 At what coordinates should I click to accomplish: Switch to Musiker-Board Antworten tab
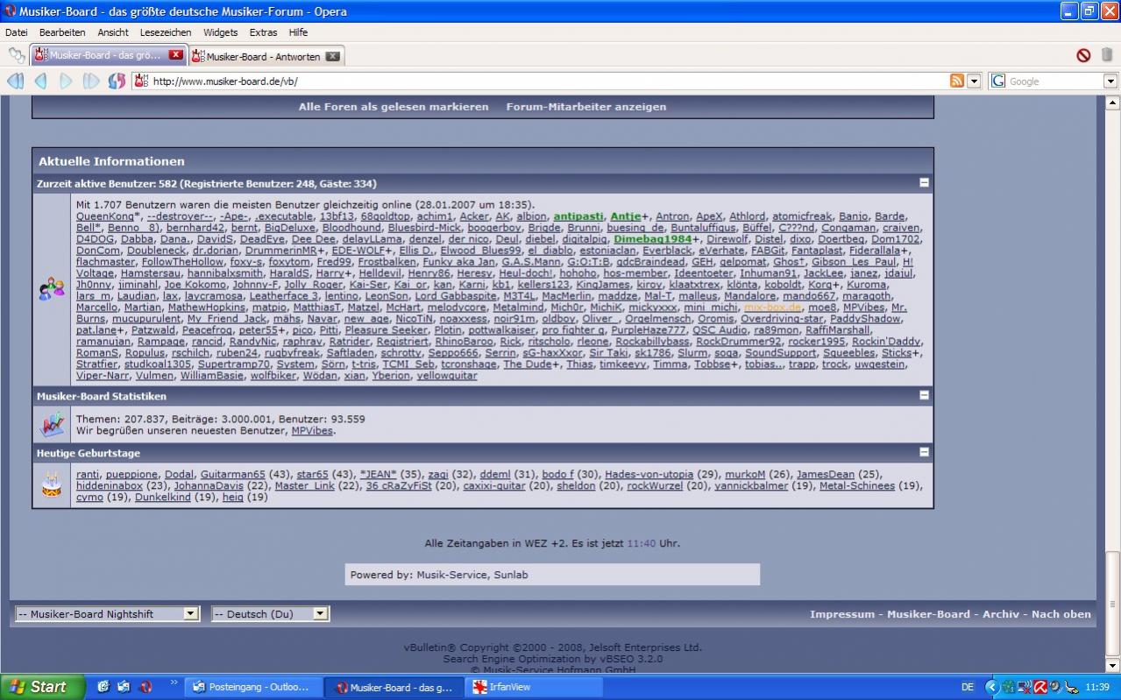coord(266,56)
